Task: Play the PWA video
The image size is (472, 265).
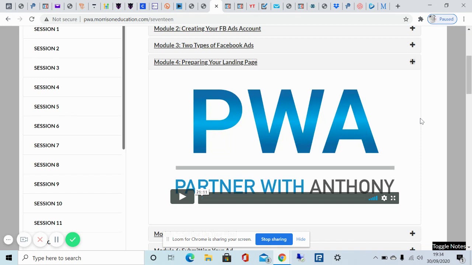Action: [182, 197]
